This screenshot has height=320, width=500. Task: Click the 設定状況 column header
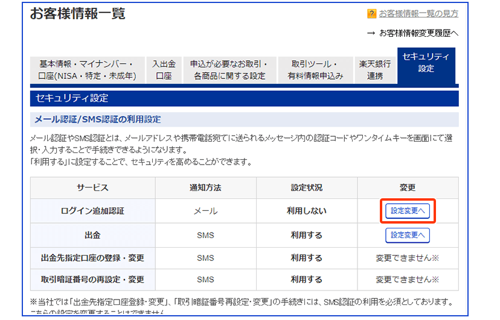click(x=306, y=188)
